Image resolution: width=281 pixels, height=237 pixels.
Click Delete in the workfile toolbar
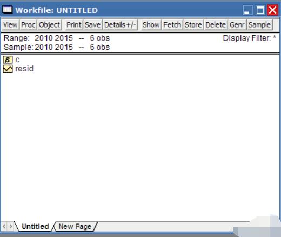216,25
